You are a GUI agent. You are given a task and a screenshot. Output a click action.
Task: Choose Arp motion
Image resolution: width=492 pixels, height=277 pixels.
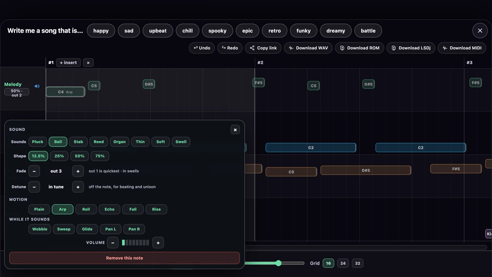pos(63,209)
